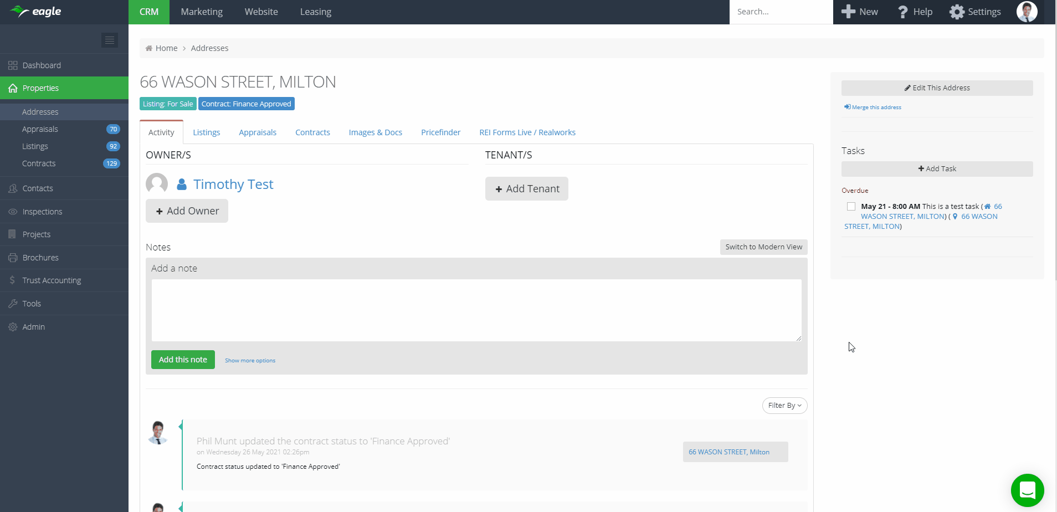
Task: Expand the Trust Accounting sidebar menu
Action: tap(52, 280)
